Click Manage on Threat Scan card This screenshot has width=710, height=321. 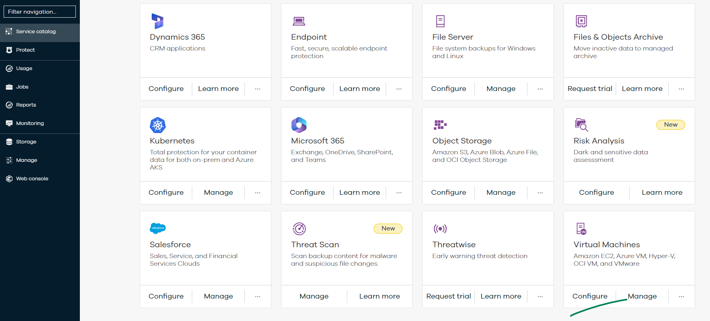tap(314, 297)
